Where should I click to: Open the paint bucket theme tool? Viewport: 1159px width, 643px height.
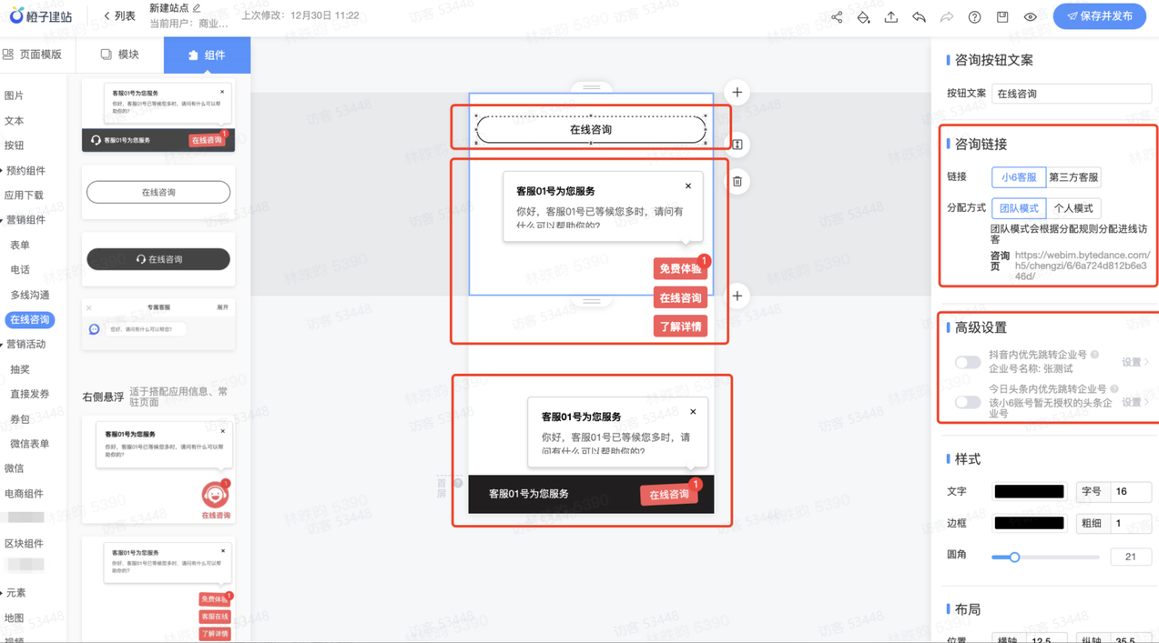[863, 17]
